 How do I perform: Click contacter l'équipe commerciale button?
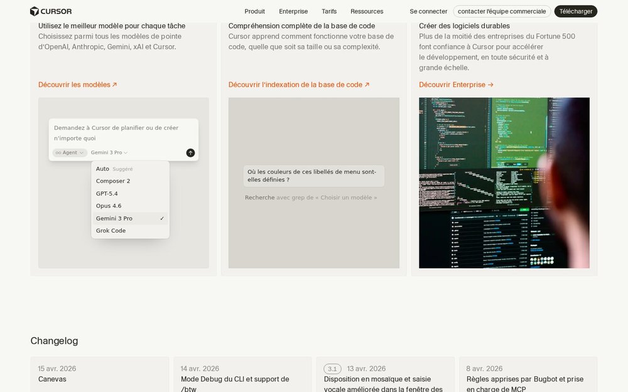coord(501,11)
